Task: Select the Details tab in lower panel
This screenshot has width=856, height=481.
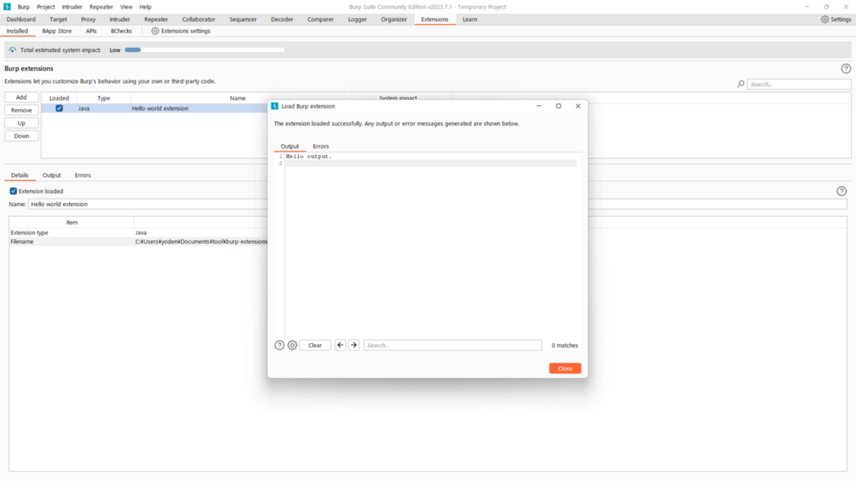Action: tap(20, 176)
